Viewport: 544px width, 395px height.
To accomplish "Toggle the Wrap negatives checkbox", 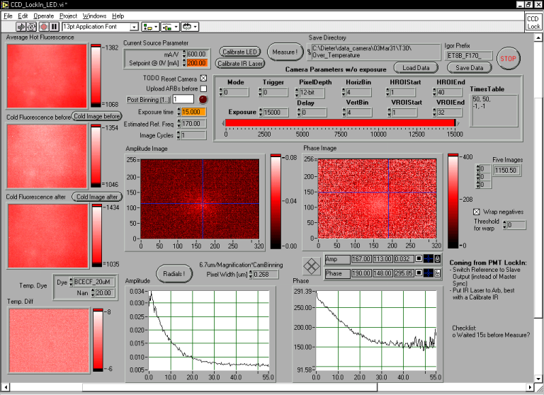I will click(x=475, y=212).
